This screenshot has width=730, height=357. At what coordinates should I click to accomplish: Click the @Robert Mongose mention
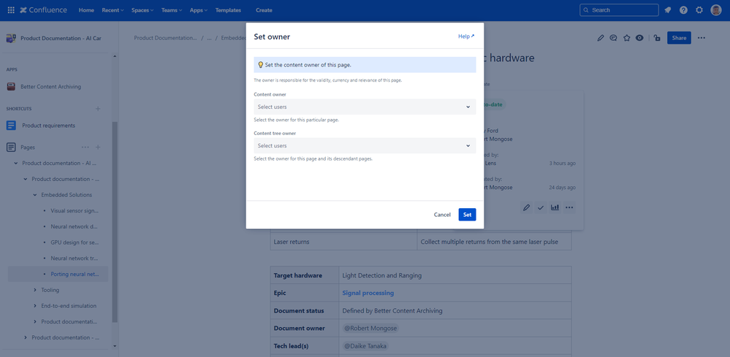pos(370,329)
